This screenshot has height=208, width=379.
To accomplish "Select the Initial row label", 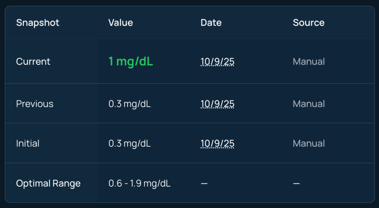I will click(x=28, y=143).
